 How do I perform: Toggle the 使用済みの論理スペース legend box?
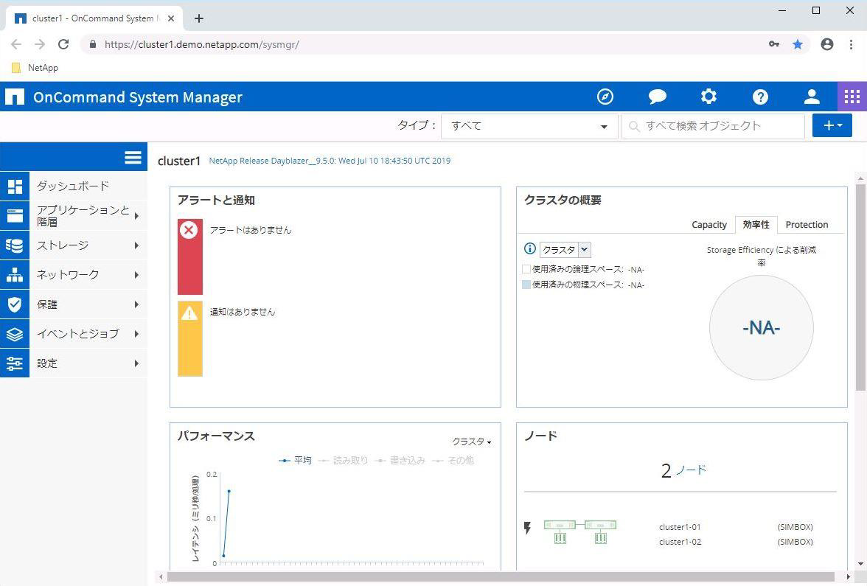click(526, 269)
